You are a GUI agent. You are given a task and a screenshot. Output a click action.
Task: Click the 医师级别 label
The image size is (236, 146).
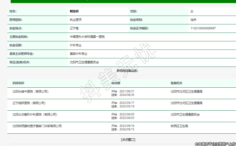pos(16,20)
